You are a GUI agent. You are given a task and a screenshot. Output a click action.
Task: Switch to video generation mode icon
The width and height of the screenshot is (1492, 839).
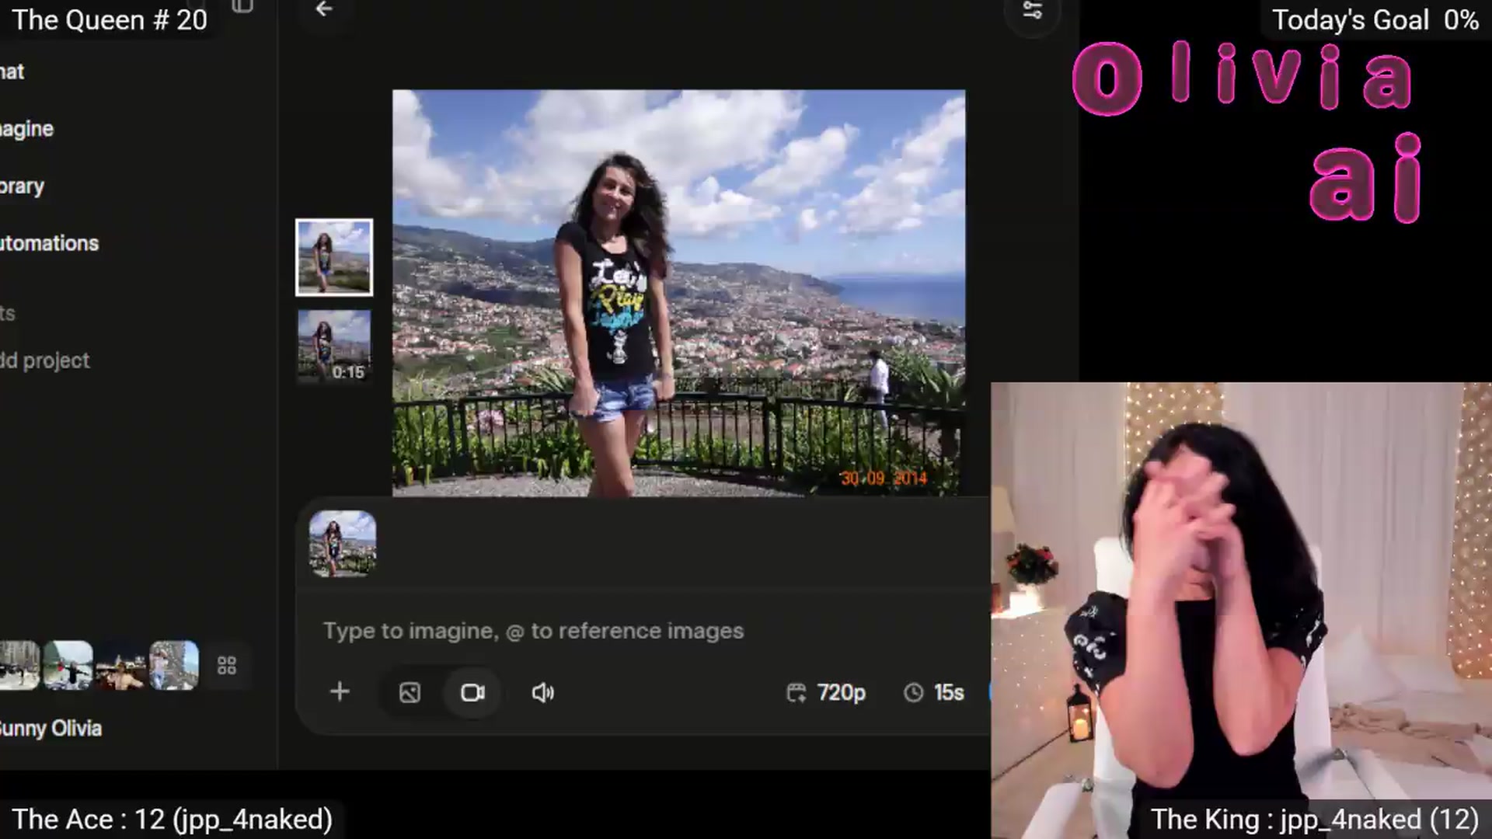coord(472,692)
